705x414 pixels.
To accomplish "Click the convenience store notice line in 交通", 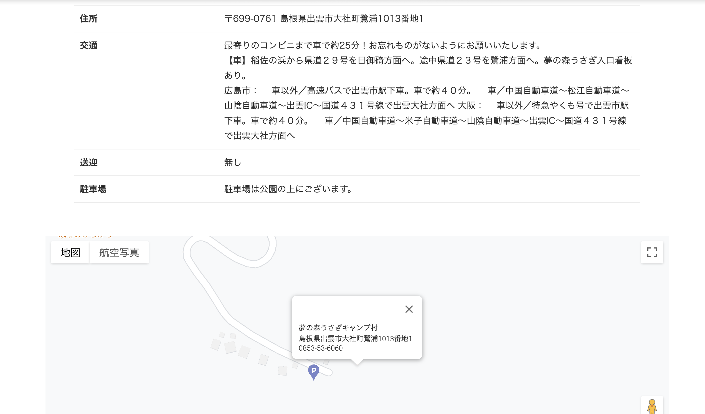I will coord(383,45).
